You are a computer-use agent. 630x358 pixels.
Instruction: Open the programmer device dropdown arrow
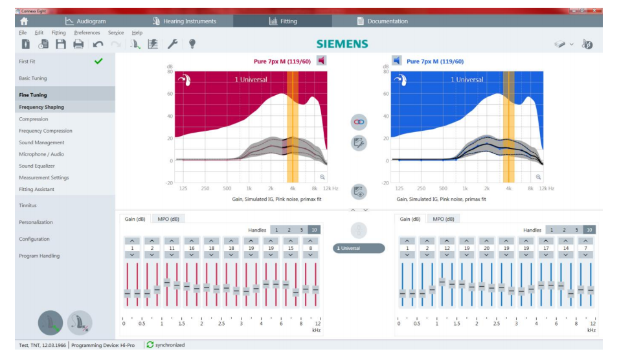coord(571,45)
